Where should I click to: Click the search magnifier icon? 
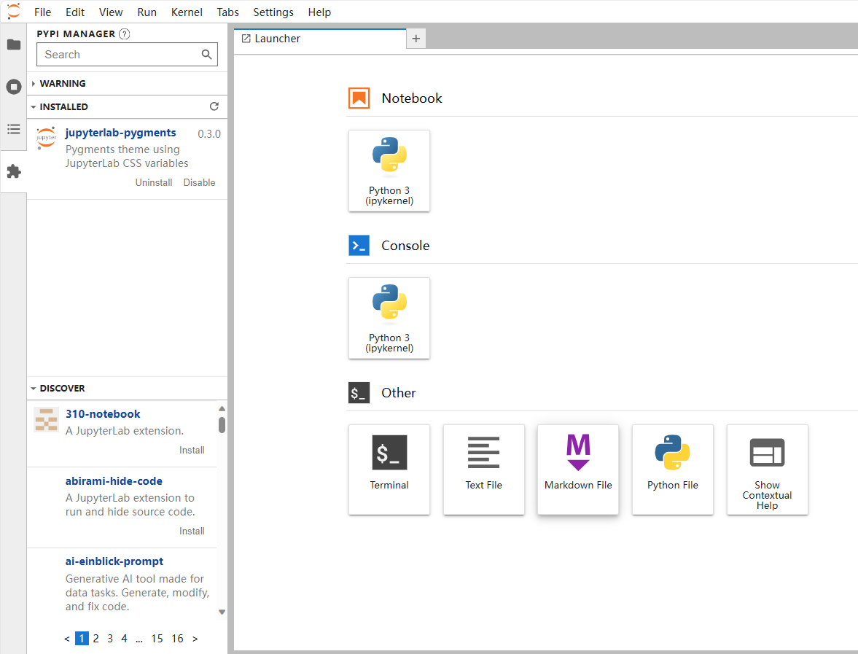(206, 54)
